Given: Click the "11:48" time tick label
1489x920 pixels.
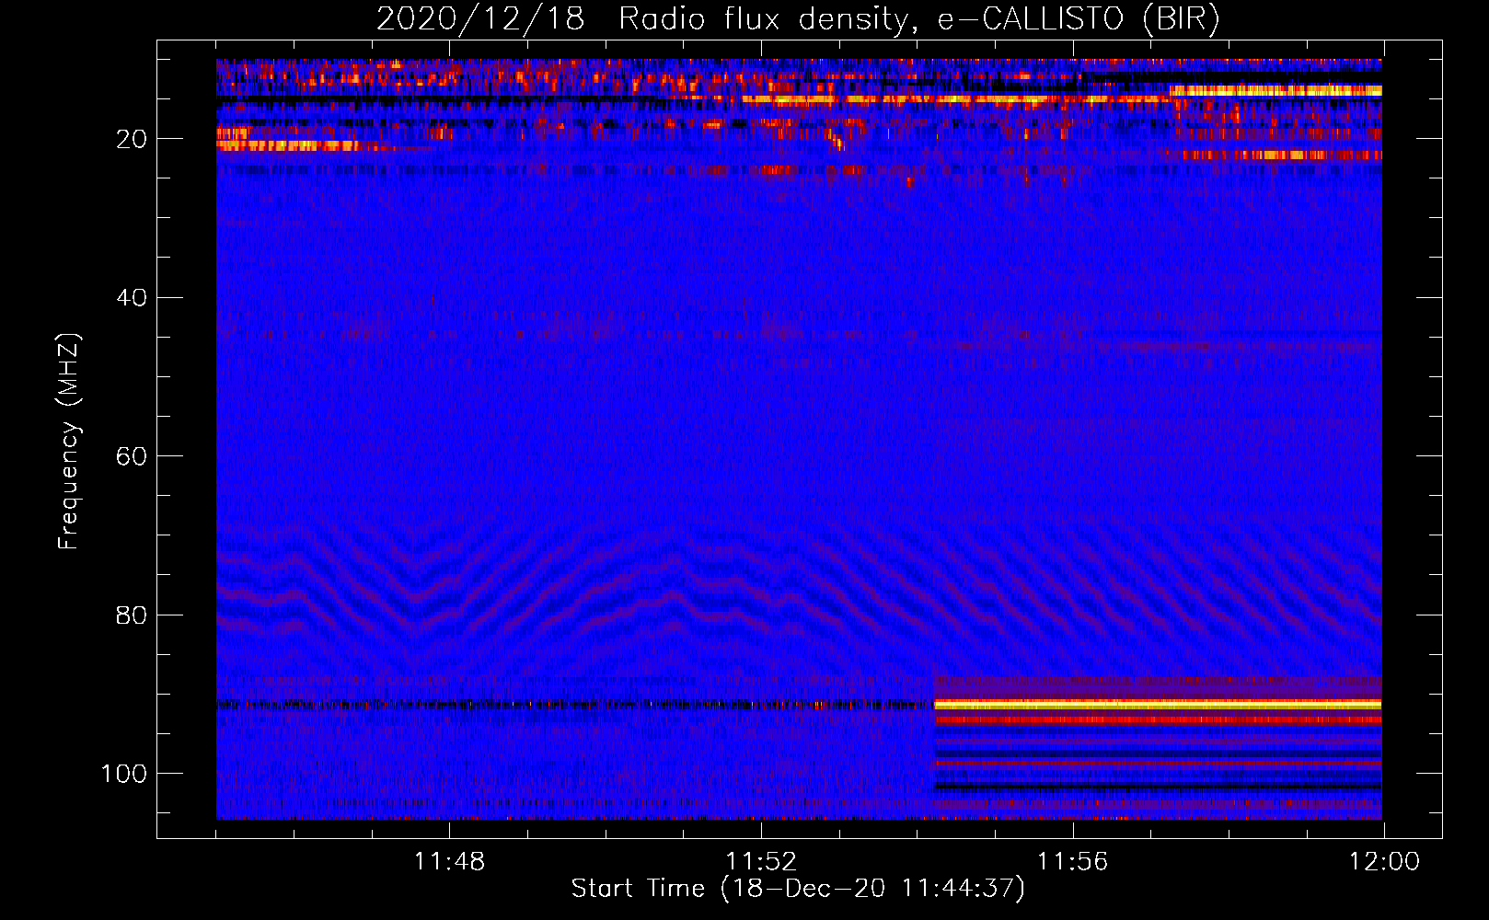Looking at the screenshot, I should (x=449, y=862).
